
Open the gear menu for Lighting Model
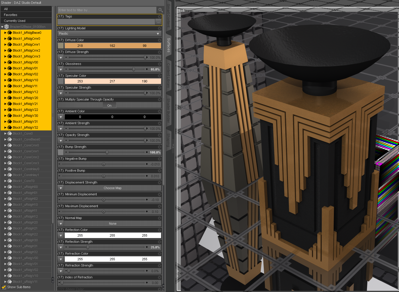(160, 28)
